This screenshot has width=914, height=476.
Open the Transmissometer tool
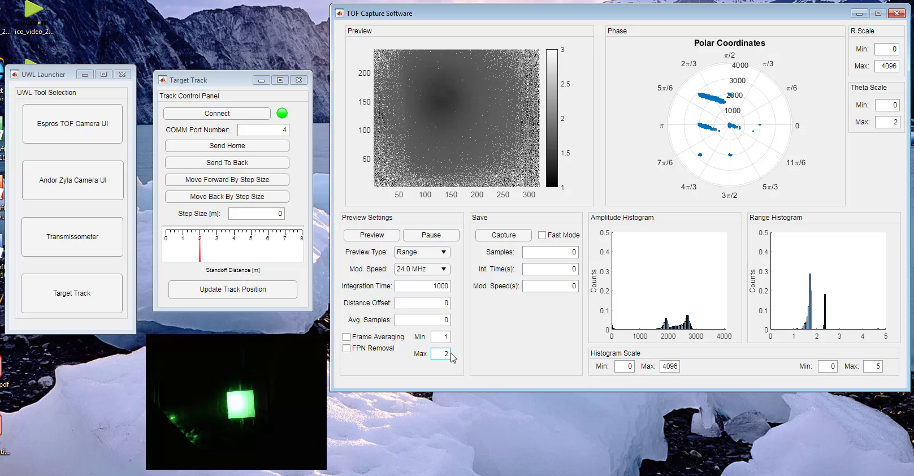pyautogui.click(x=72, y=237)
